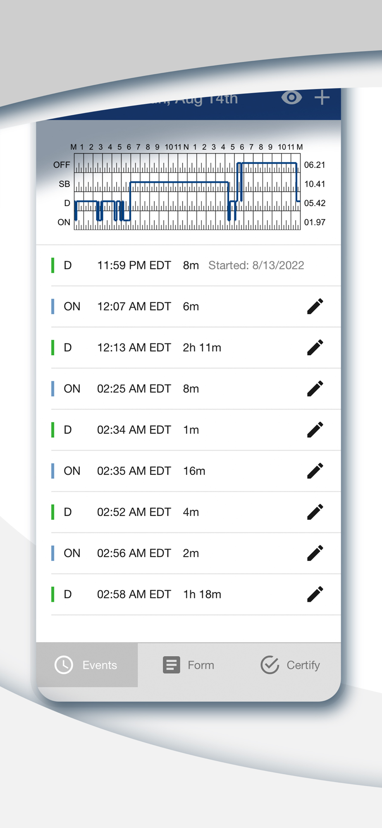Tap the OFF row total 06.21
Viewport: 382px width, 828px height.
315,165
